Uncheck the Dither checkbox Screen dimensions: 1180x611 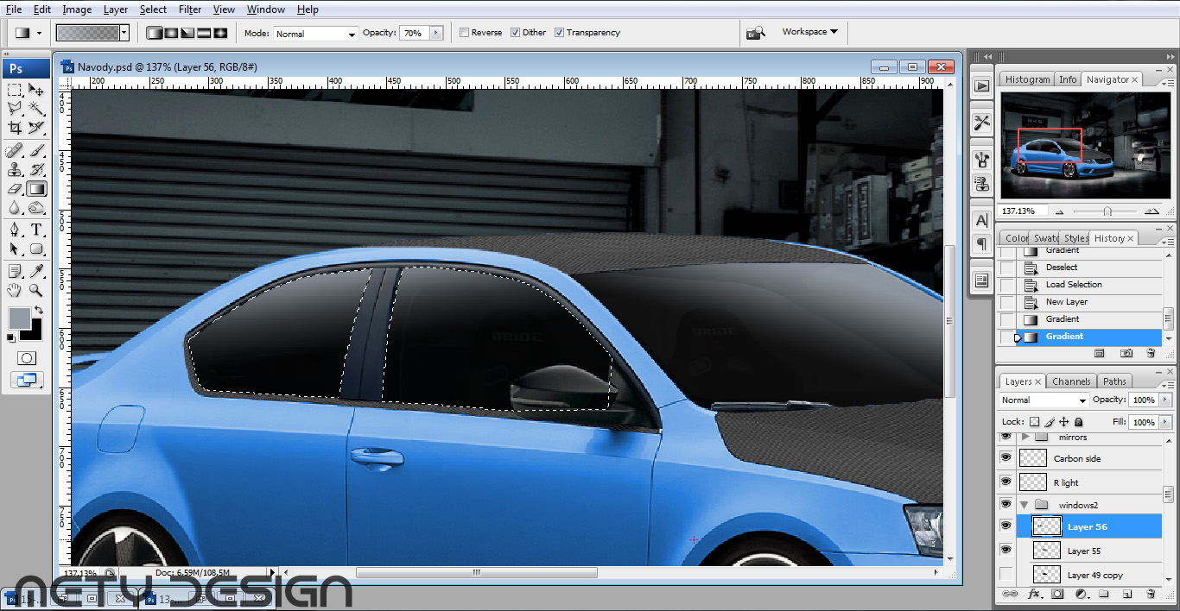pos(516,33)
